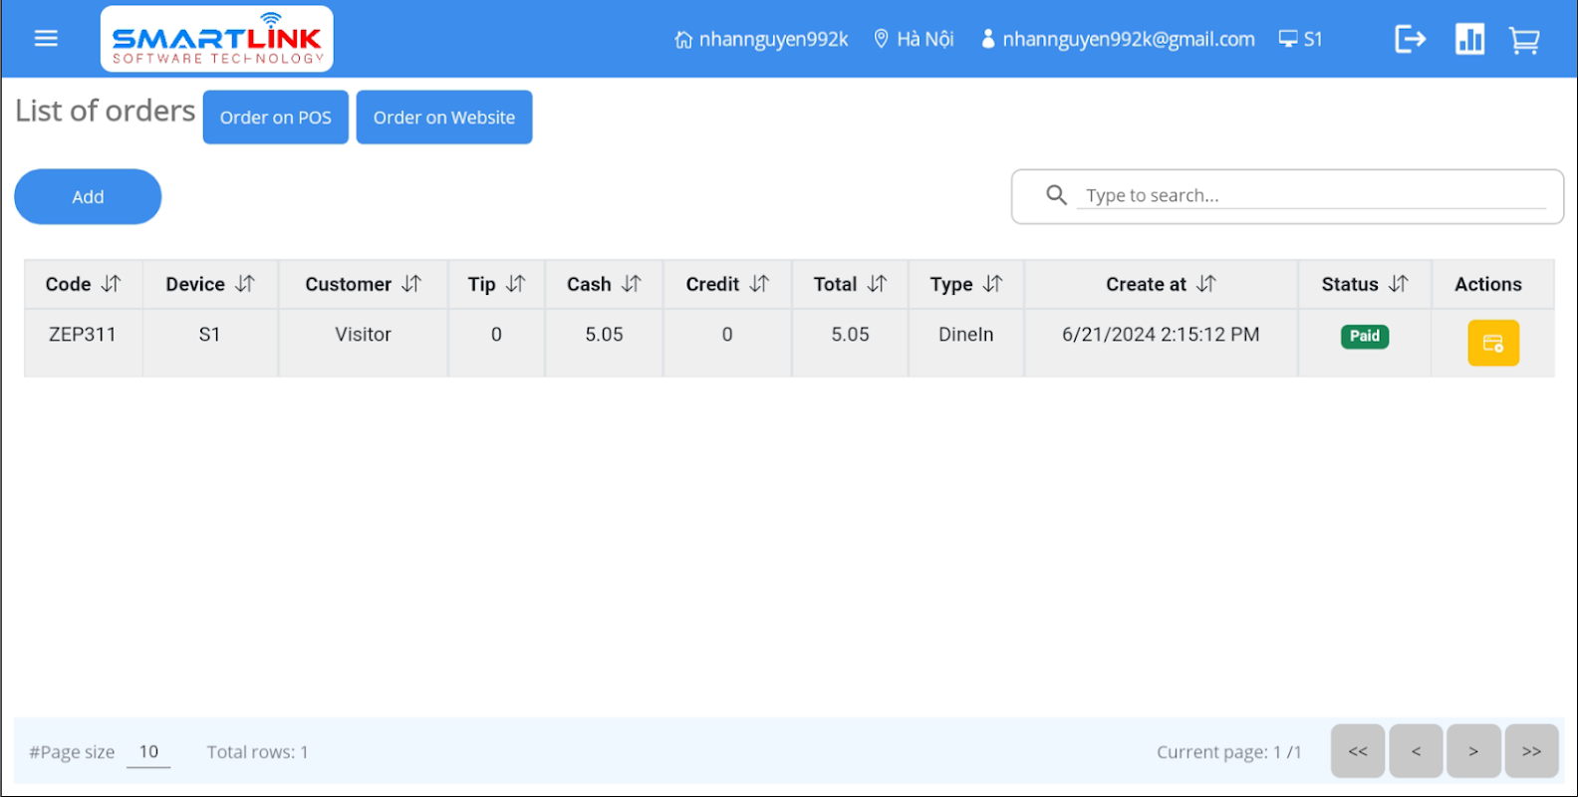The width and height of the screenshot is (1578, 797).
Task: Sort by Customer column
Action: point(411,284)
